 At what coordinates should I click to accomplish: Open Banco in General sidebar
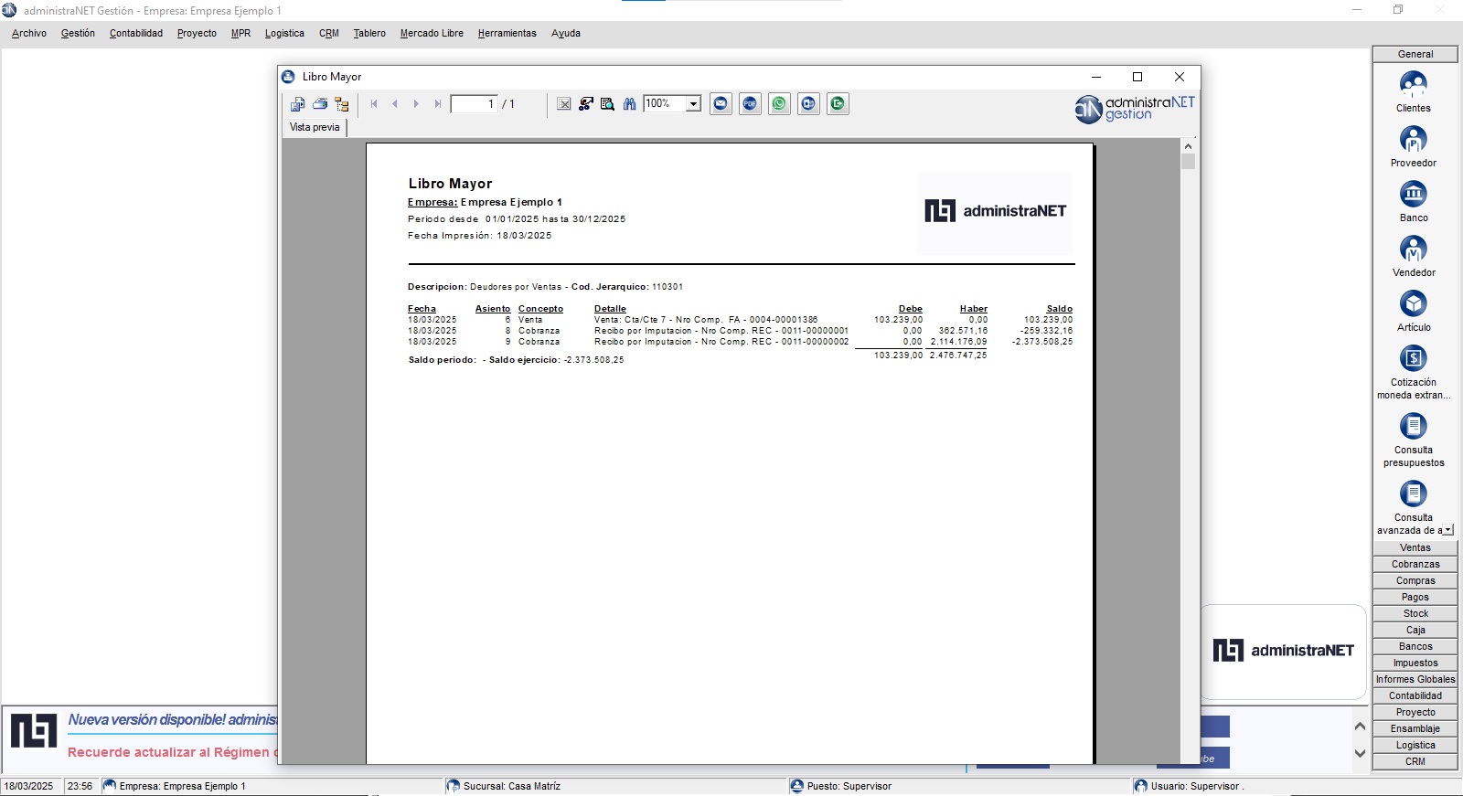tap(1414, 201)
